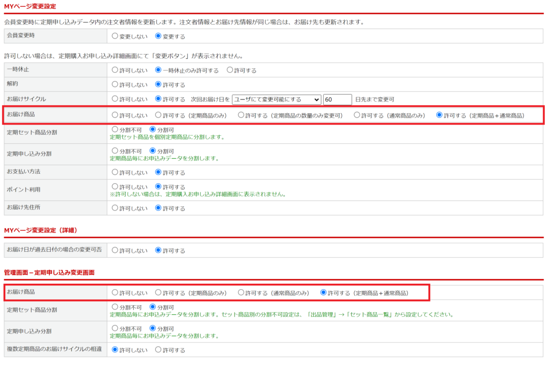Image resolution: width=548 pixels, height=365 pixels.
Task: Select 許可しない for 複数定期商品のお届けサイクルの相違
Action: point(115,350)
